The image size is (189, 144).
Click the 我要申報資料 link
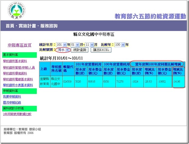12,97
